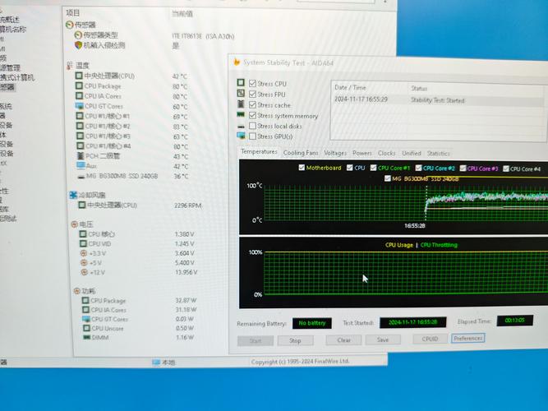Toggle CPU Core #3 graph legend checkbox

464,169
